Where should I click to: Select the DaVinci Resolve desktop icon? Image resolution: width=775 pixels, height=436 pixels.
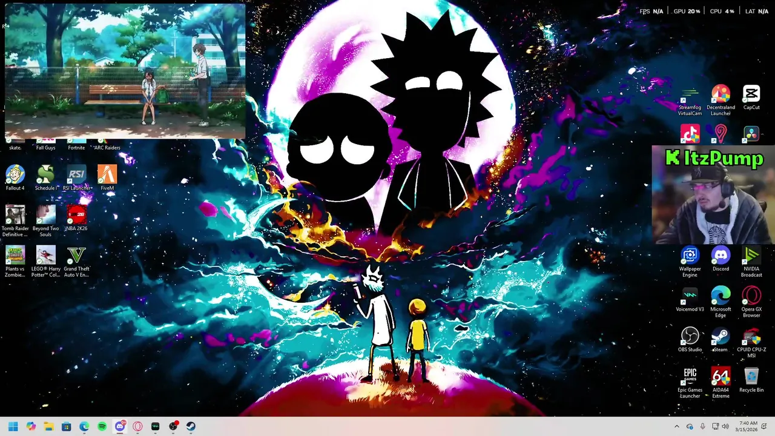click(751, 134)
